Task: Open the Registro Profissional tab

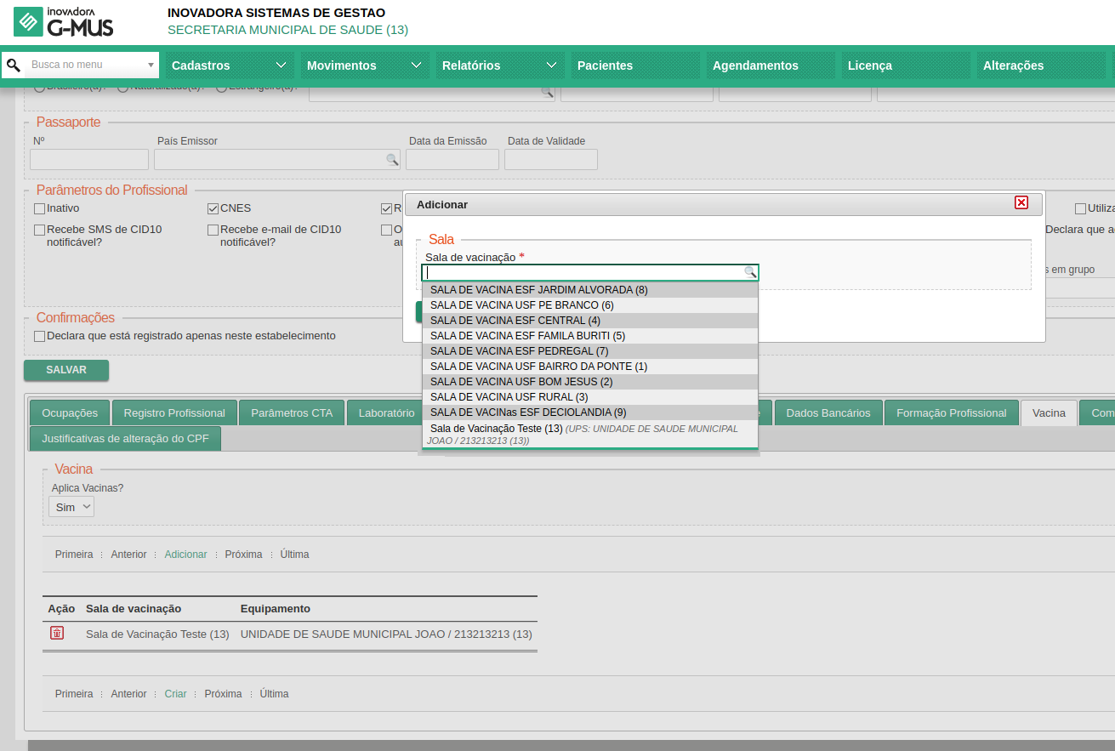Action: [174, 413]
